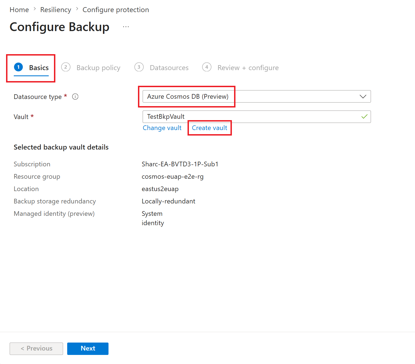This screenshot has width=415, height=364.
Task: Select location value eastus2euap
Action: (x=160, y=189)
